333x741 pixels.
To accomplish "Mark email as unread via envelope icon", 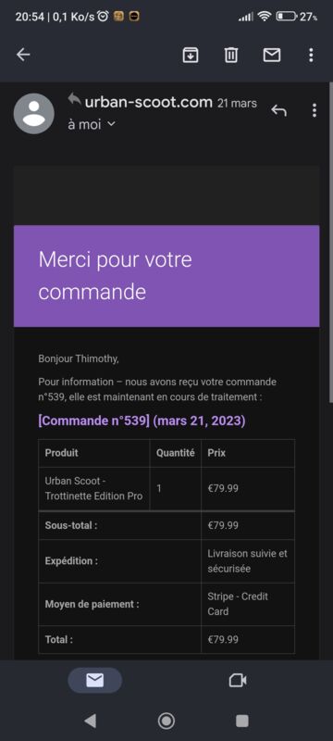I will point(272,56).
